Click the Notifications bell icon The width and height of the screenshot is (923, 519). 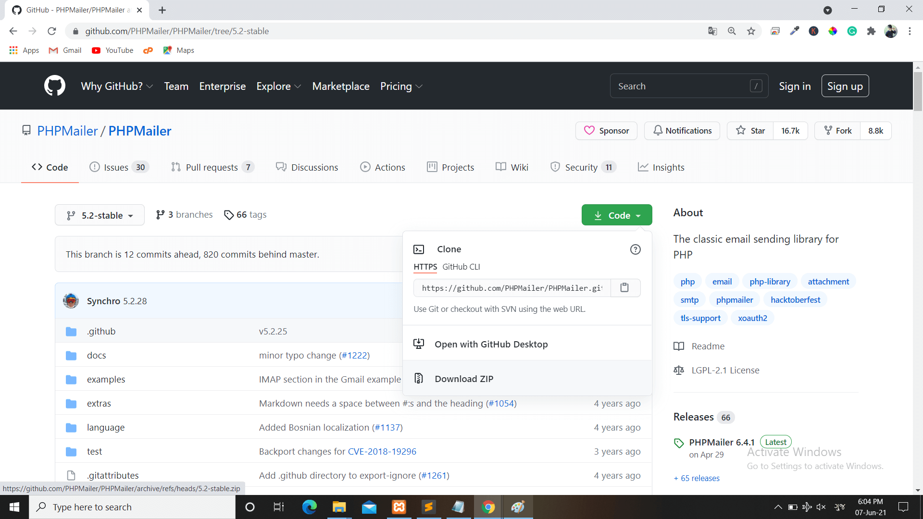click(658, 130)
